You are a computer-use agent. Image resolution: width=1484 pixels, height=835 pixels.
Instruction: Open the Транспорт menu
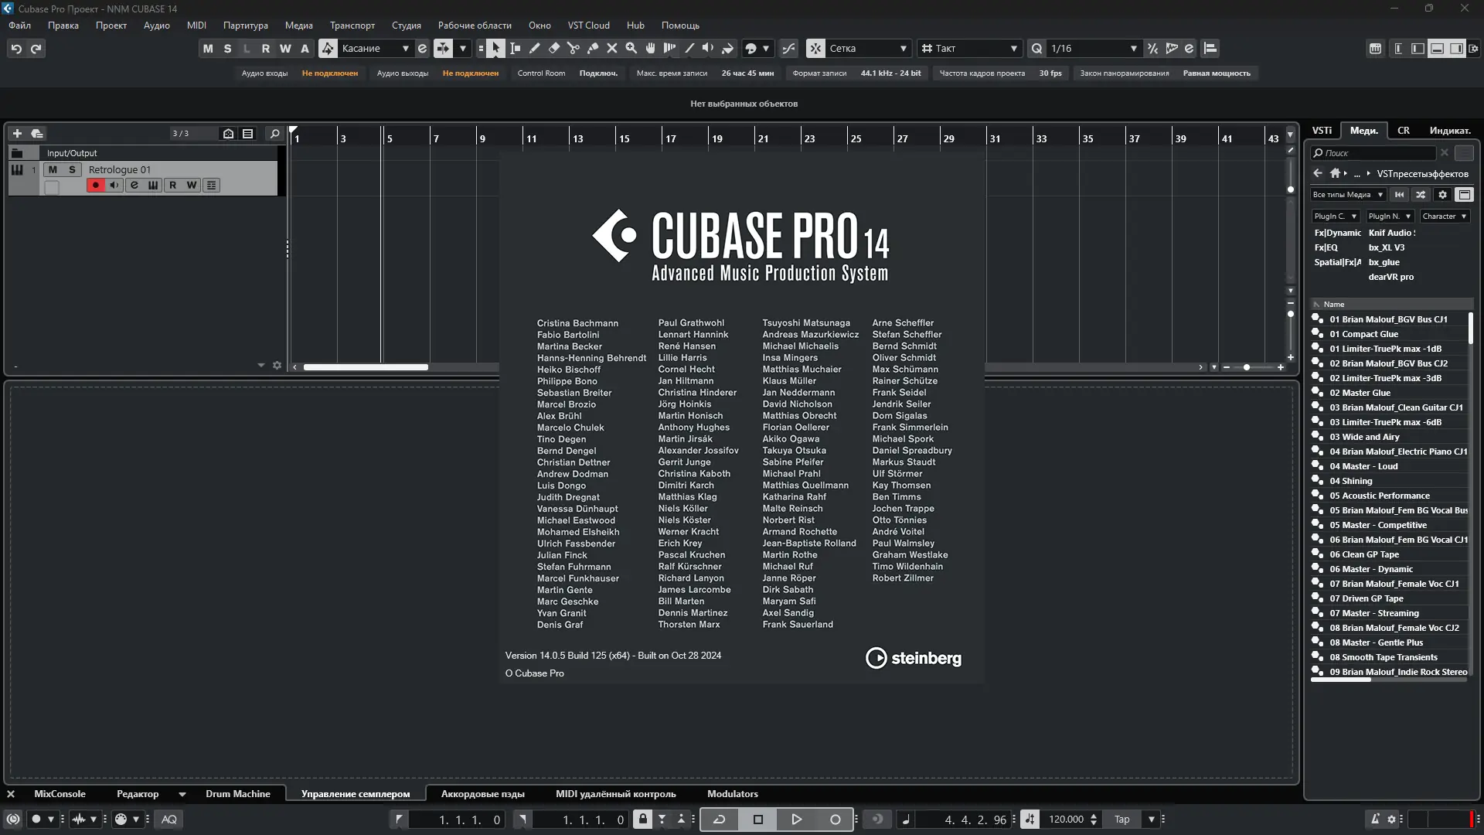coord(352,25)
